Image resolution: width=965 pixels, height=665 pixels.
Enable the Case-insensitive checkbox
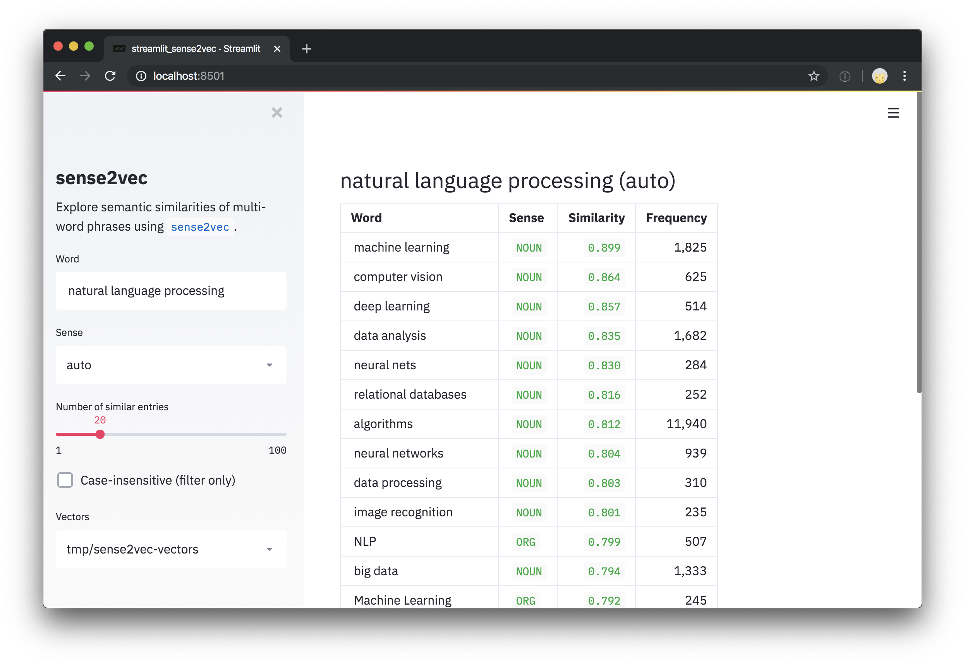click(x=65, y=480)
